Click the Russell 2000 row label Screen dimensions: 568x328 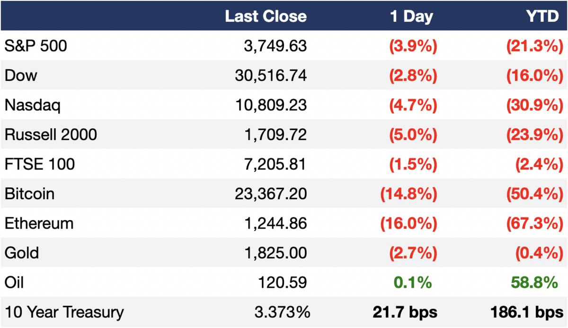pos(51,134)
